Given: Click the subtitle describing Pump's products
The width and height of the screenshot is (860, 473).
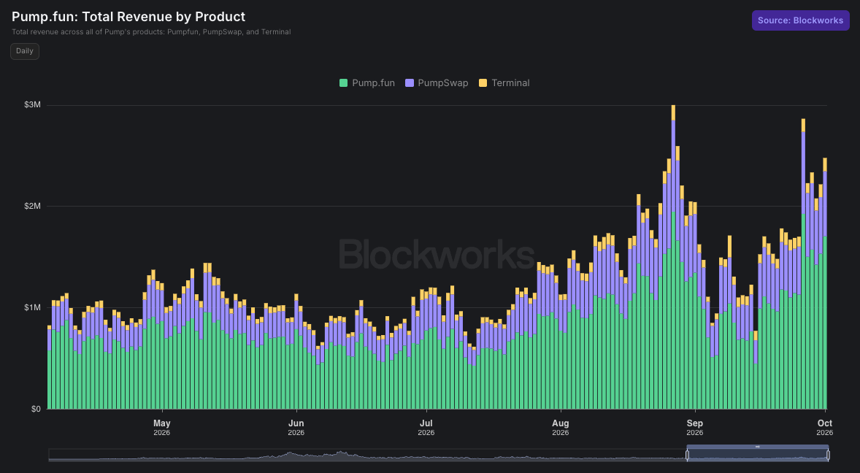Looking at the screenshot, I should point(151,32).
